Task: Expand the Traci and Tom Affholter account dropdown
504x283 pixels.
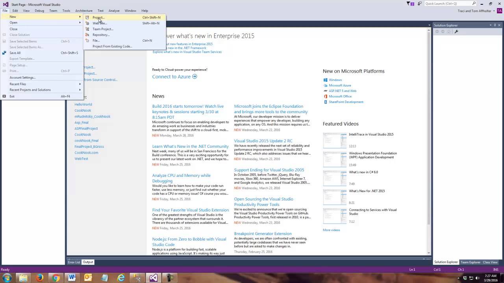Action: click(x=495, y=11)
